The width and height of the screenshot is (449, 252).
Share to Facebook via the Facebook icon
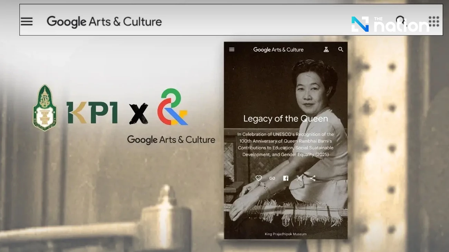point(286,178)
